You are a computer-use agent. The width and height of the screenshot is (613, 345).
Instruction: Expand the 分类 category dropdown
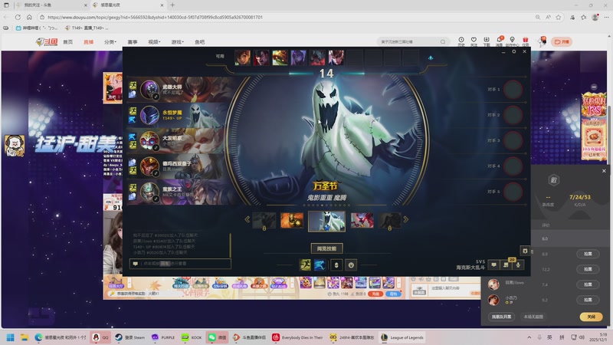[x=110, y=42]
